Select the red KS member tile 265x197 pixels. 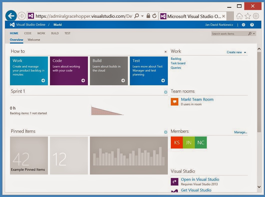click(x=177, y=142)
